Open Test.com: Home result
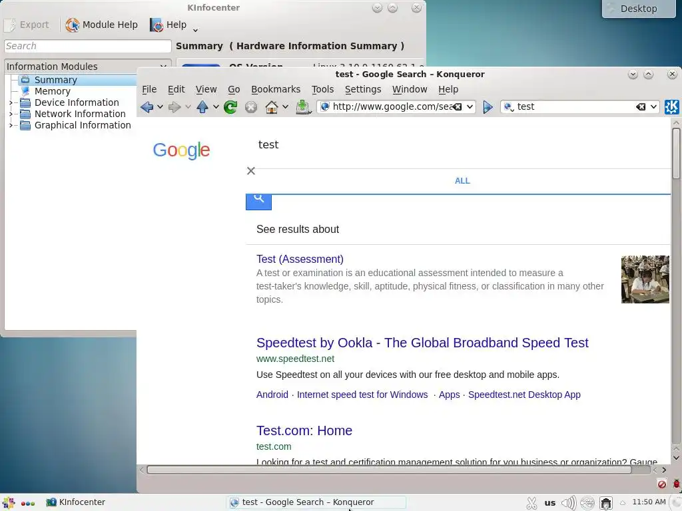The width and height of the screenshot is (682, 511). (x=304, y=430)
